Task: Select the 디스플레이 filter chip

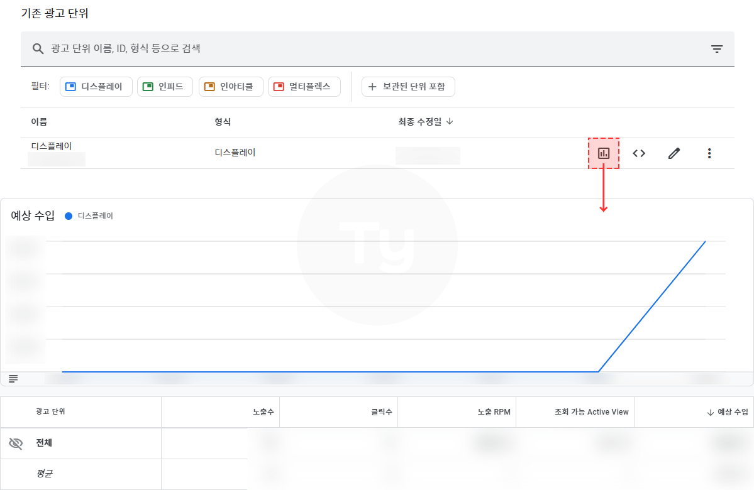Action: click(96, 87)
